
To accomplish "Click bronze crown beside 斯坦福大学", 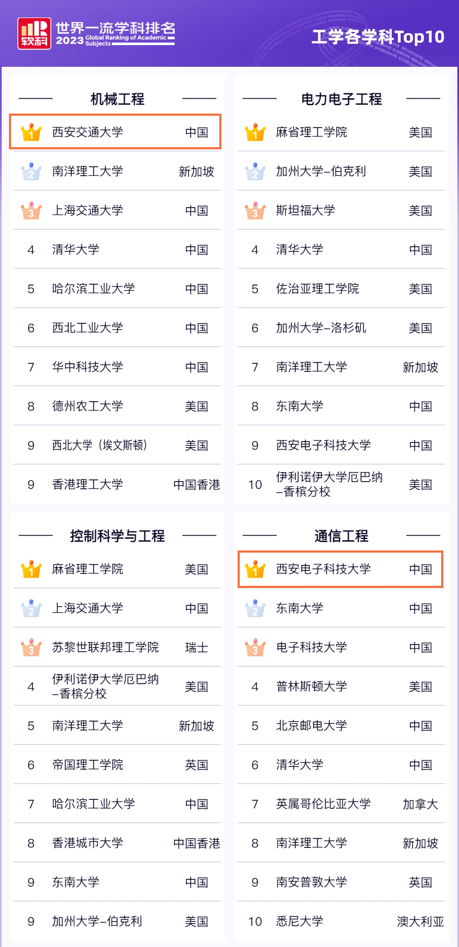I will click(255, 210).
